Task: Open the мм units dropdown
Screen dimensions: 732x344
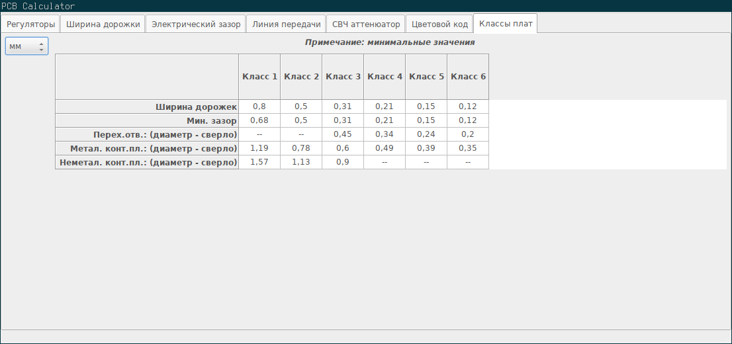Action: (x=26, y=46)
